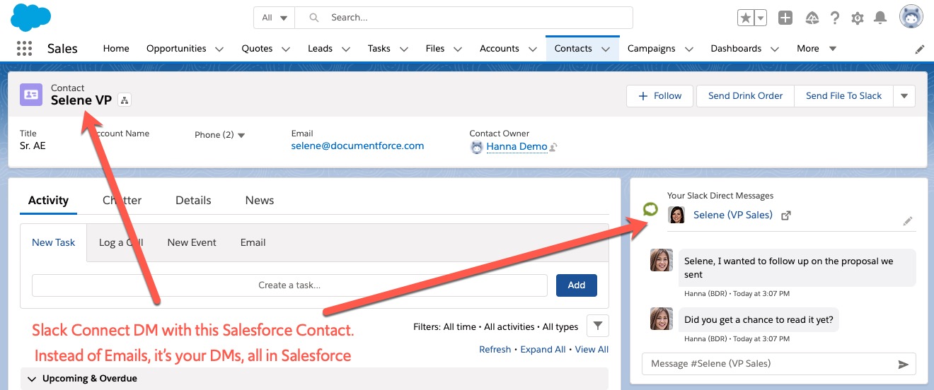Open the Help question mark icon
The image size is (934, 390).
(835, 18)
